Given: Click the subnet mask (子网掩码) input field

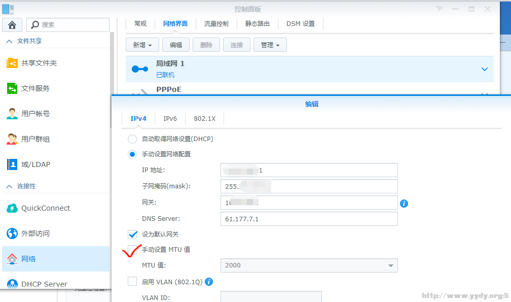Looking at the screenshot, I should pyautogui.click(x=309, y=187).
